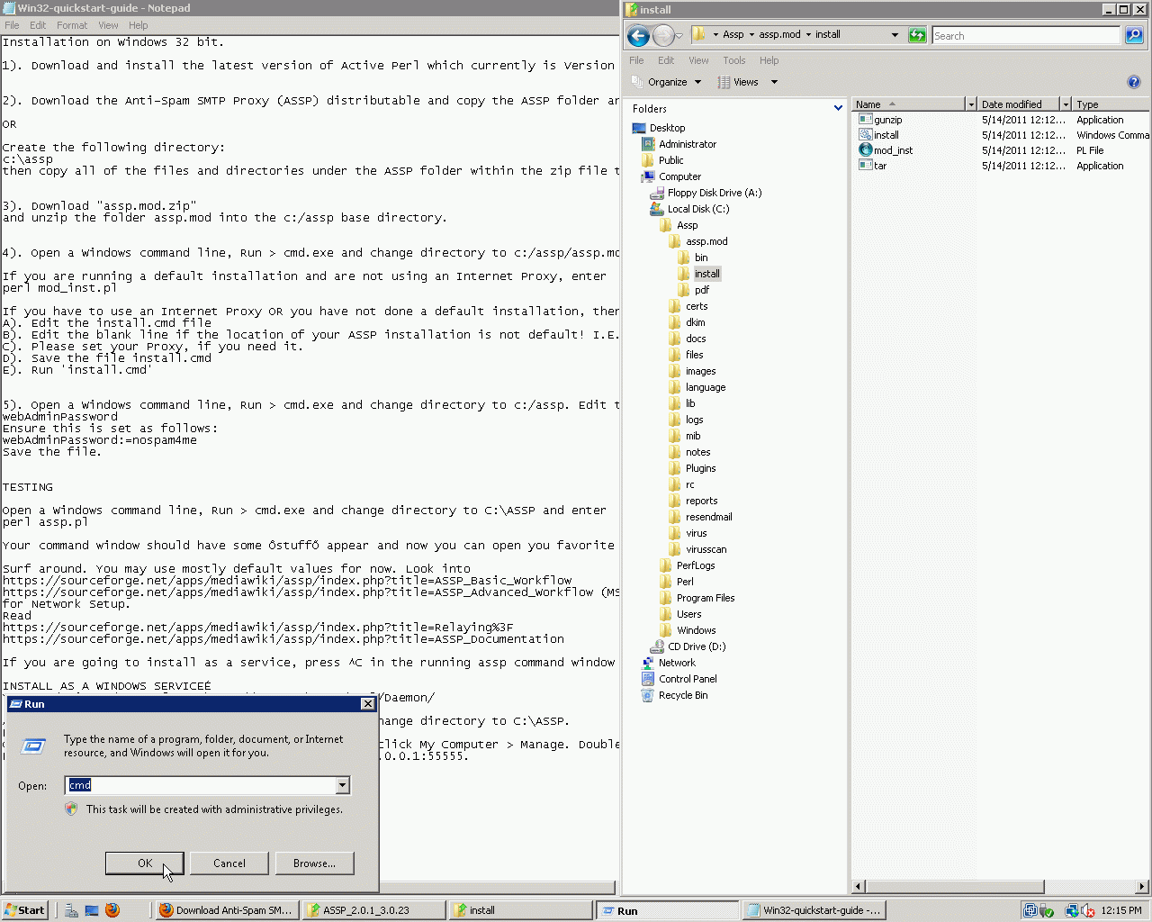The image size is (1152, 922).
Task: Click the Local Disk (C:) drive icon
Action: click(x=657, y=209)
